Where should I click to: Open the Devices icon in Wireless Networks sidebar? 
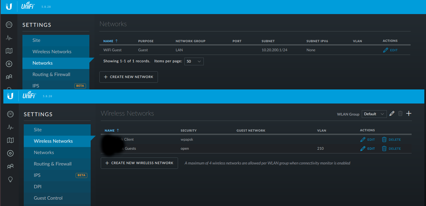10,153
